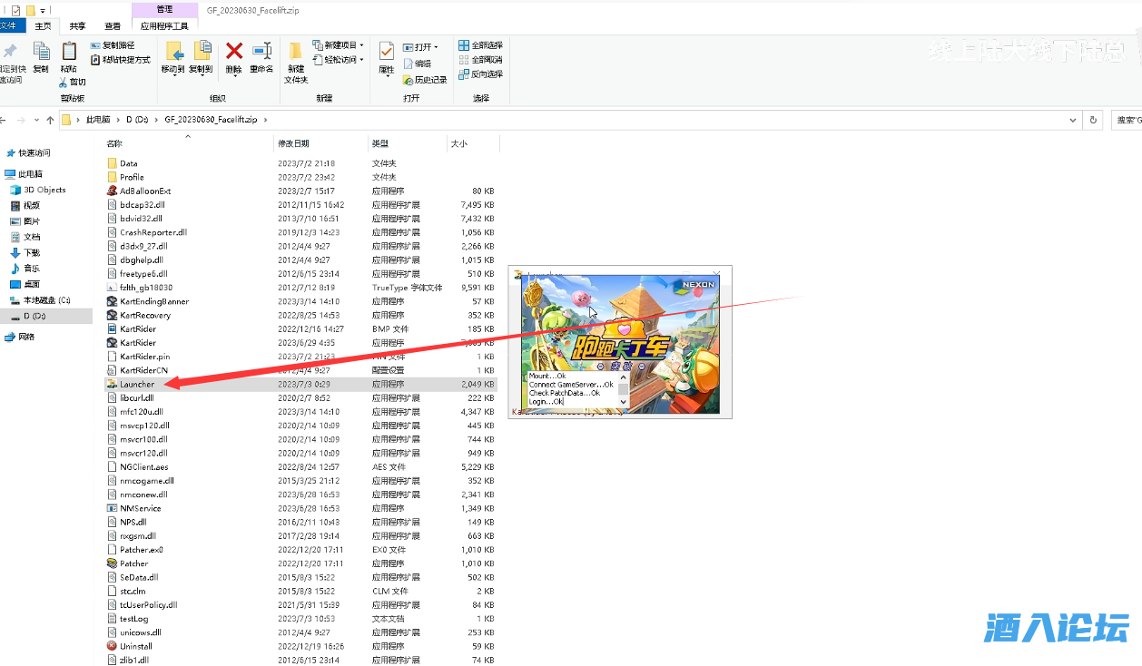
Task: Open Properties (属性) from the ribbon
Action: [x=386, y=53]
